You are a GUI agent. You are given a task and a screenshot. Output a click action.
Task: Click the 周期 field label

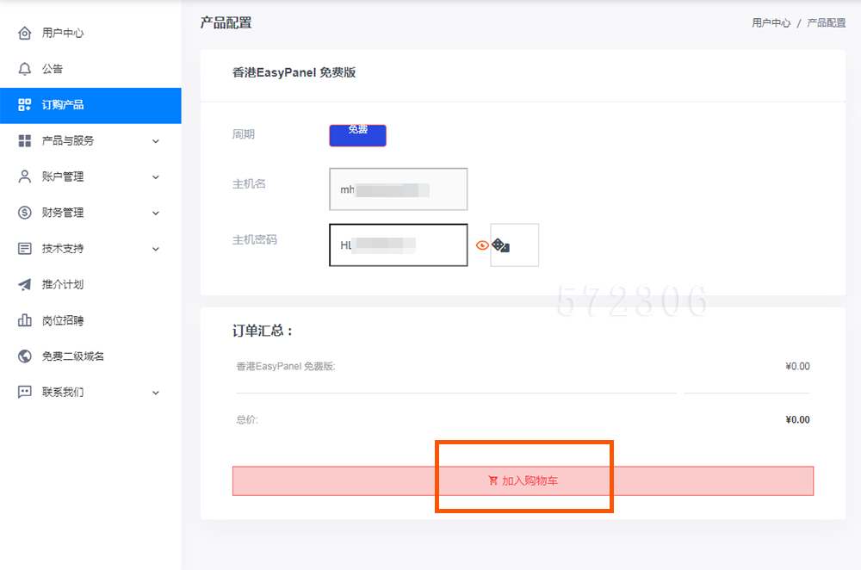click(x=244, y=134)
